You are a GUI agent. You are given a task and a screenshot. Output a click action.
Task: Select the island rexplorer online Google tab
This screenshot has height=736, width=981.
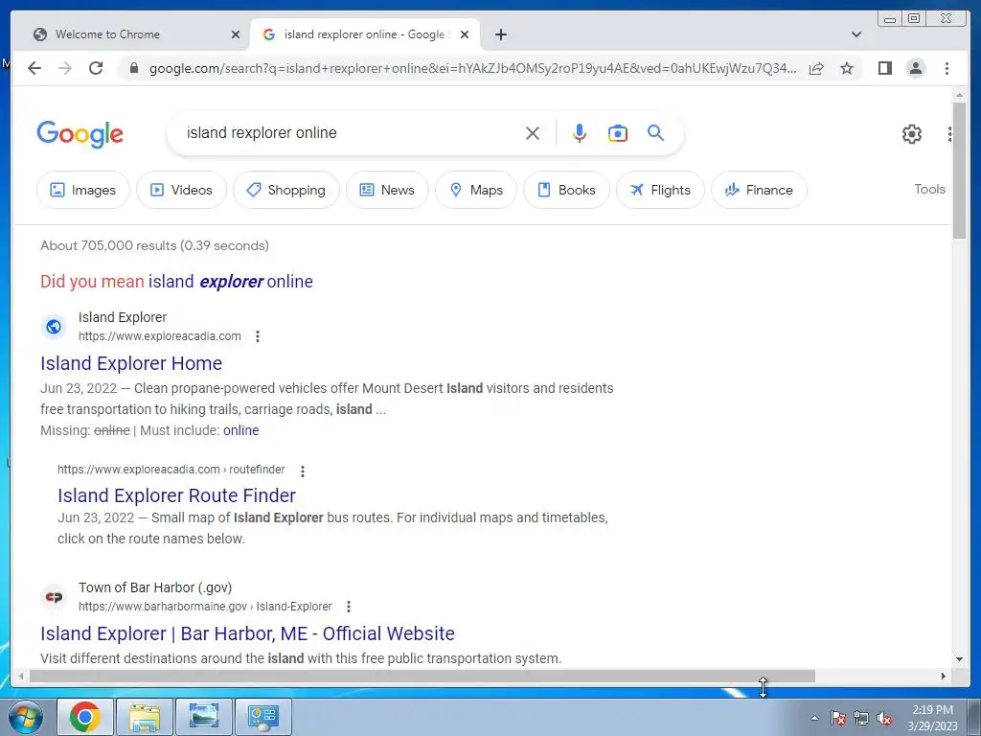(364, 34)
